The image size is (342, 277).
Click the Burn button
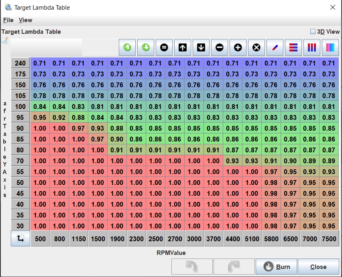pyautogui.click(x=277, y=267)
